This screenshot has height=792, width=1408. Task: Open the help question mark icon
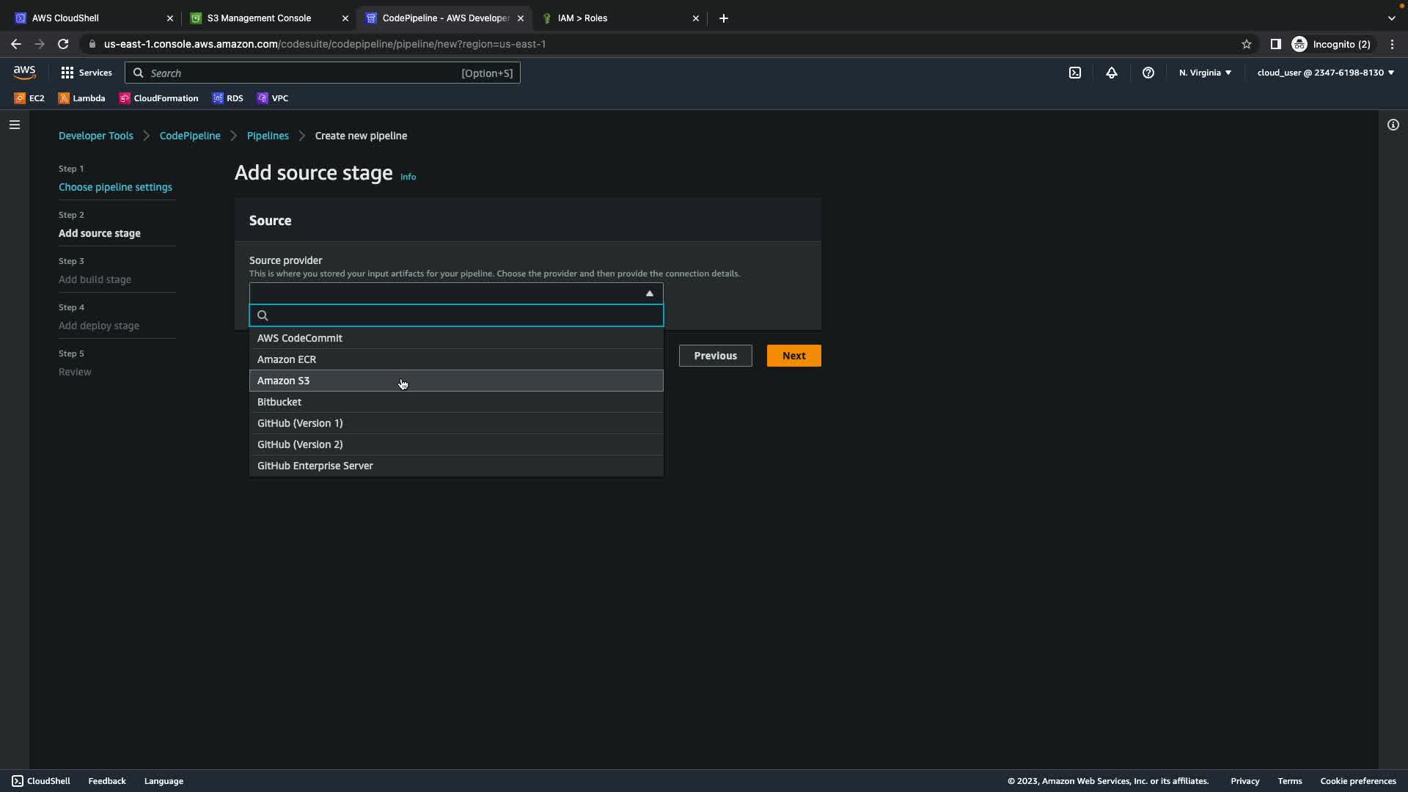[1148, 73]
